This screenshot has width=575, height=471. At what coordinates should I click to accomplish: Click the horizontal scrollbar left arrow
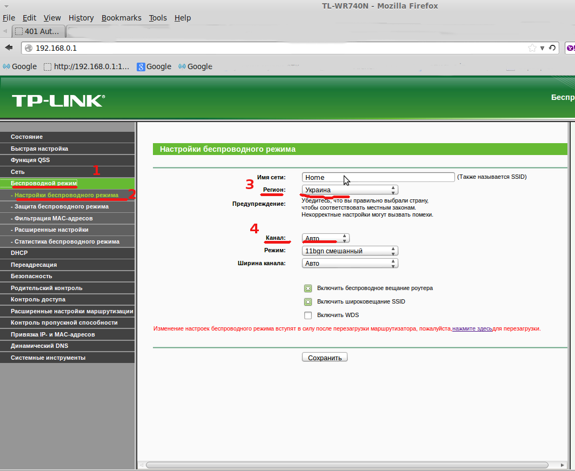tap(142, 465)
